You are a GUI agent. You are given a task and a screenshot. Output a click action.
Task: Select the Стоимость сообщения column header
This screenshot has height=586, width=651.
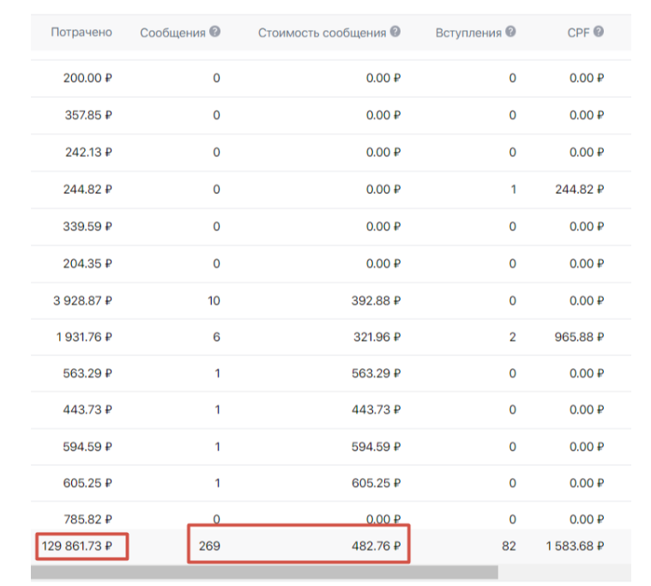pyautogui.click(x=322, y=33)
